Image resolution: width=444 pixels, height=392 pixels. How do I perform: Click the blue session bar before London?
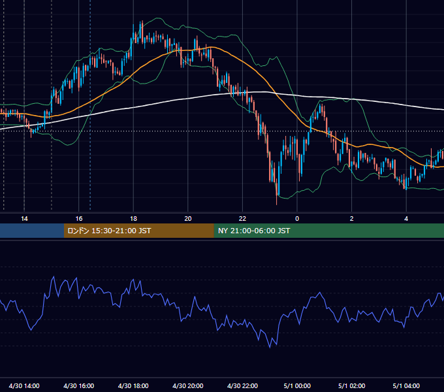coord(32,231)
